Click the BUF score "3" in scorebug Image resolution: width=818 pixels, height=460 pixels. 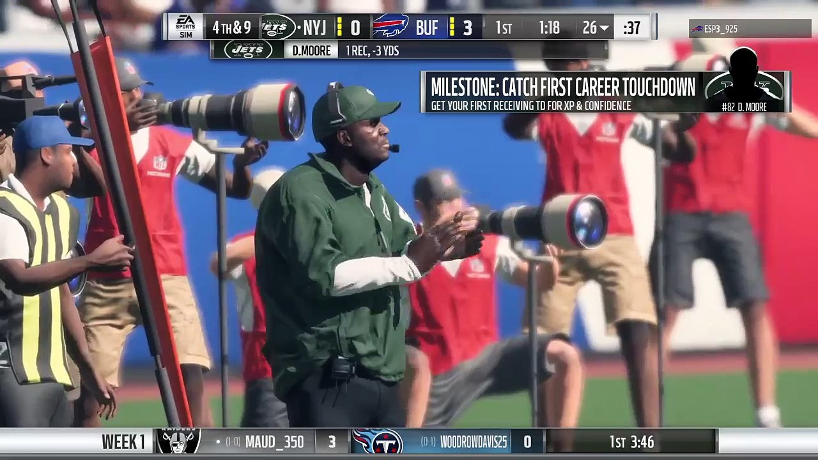pos(468,28)
